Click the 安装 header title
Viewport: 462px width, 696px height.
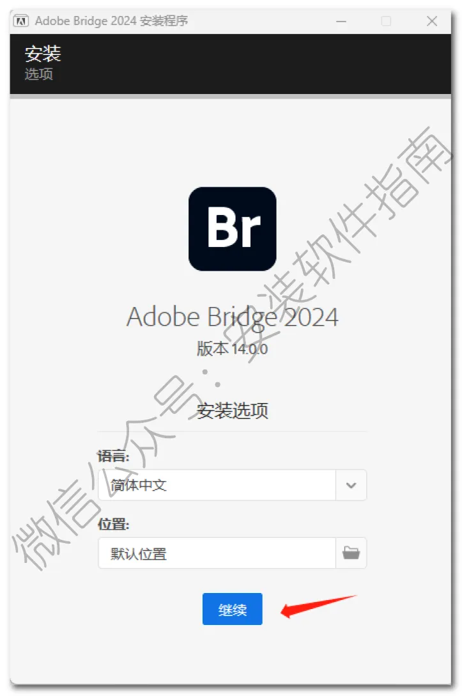pos(43,54)
